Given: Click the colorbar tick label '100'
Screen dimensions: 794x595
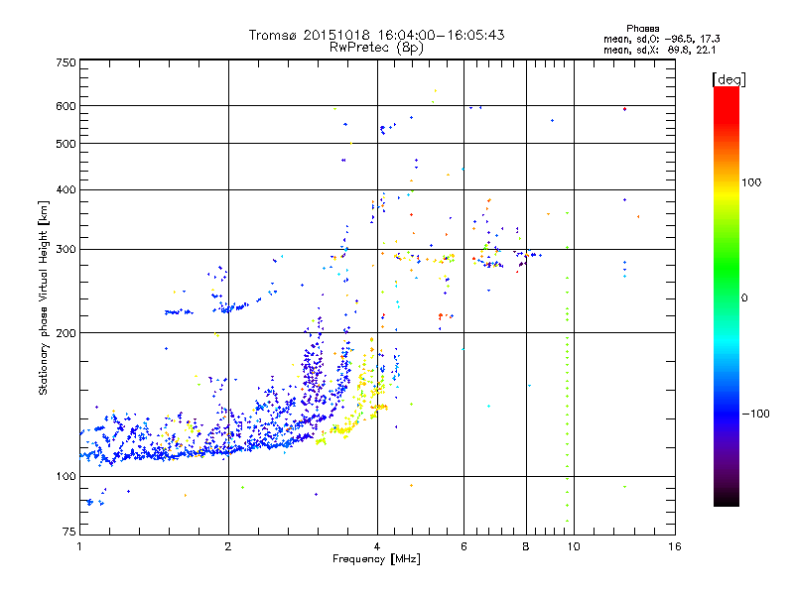Looking at the screenshot, I should [751, 182].
